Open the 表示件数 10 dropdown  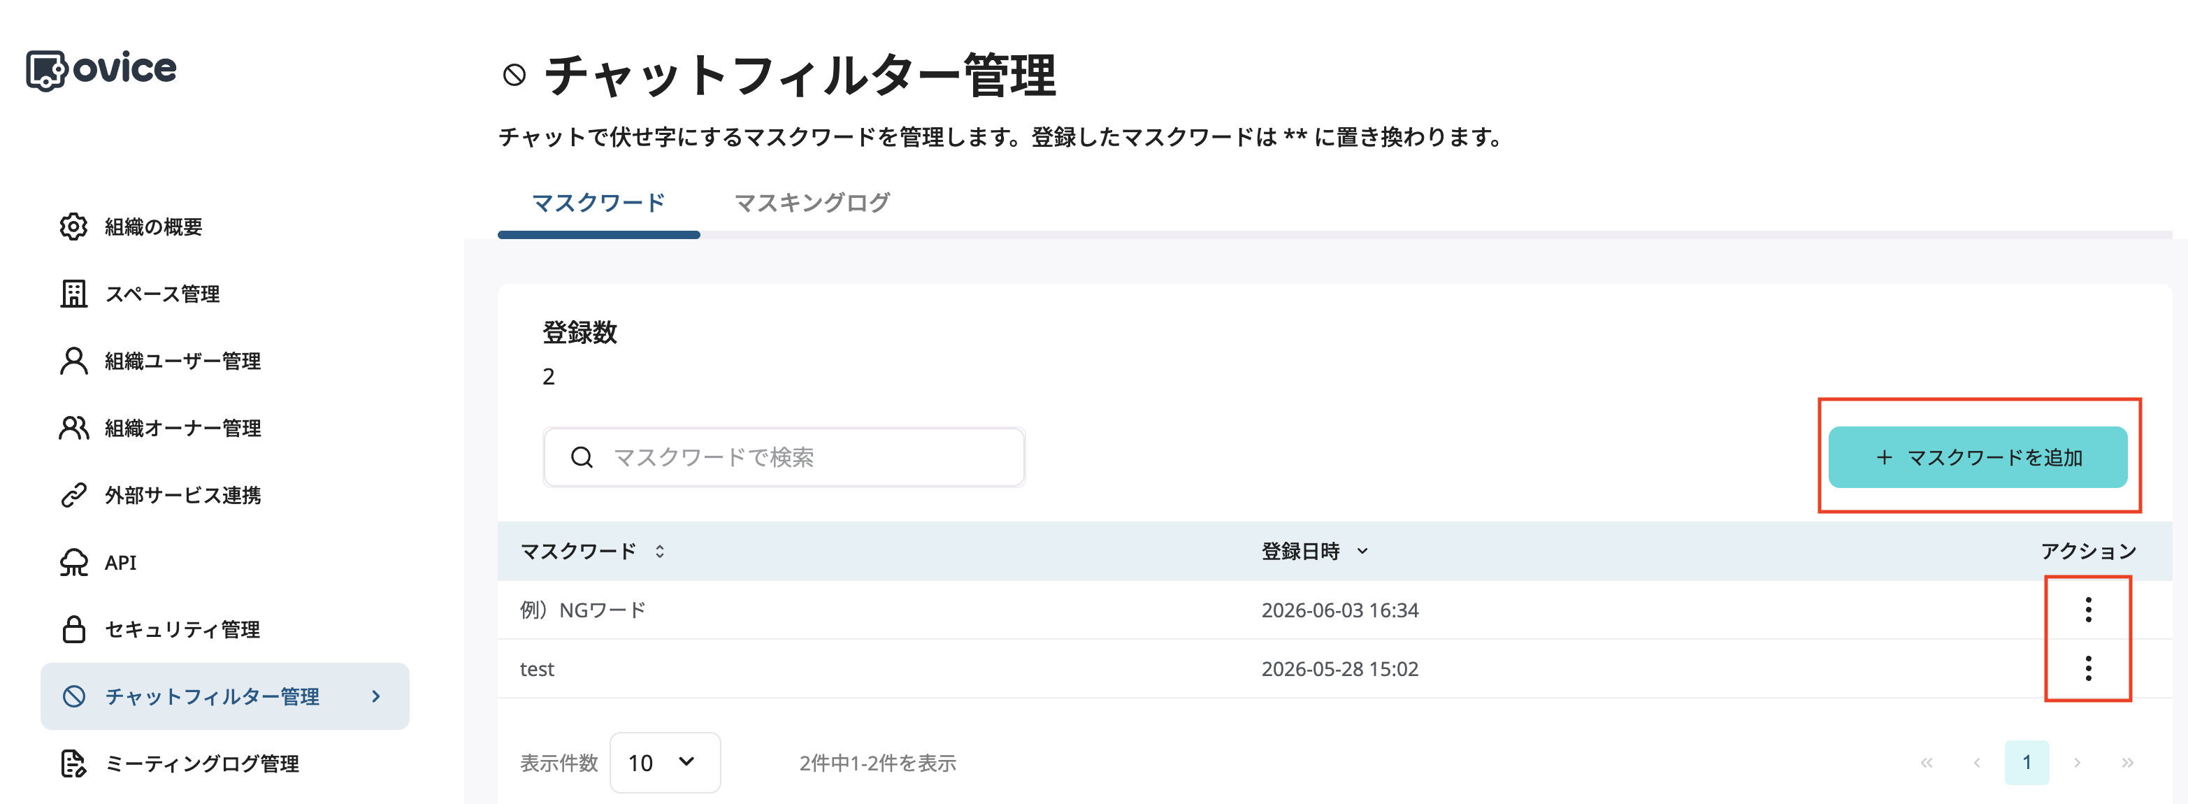[x=665, y=762]
